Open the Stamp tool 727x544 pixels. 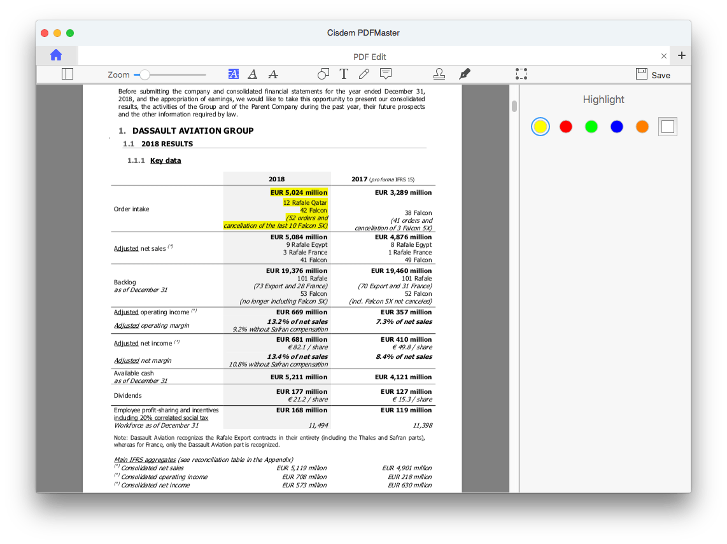pos(439,74)
